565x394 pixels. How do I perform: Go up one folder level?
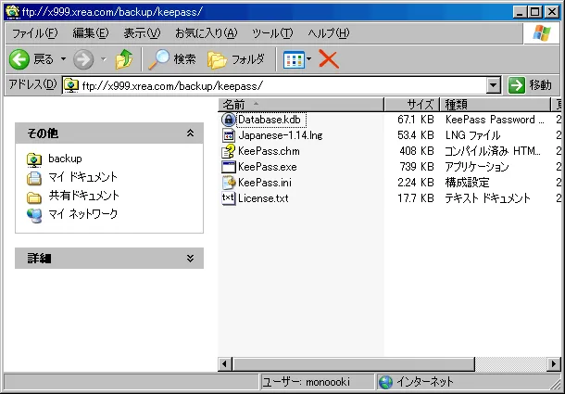124,59
